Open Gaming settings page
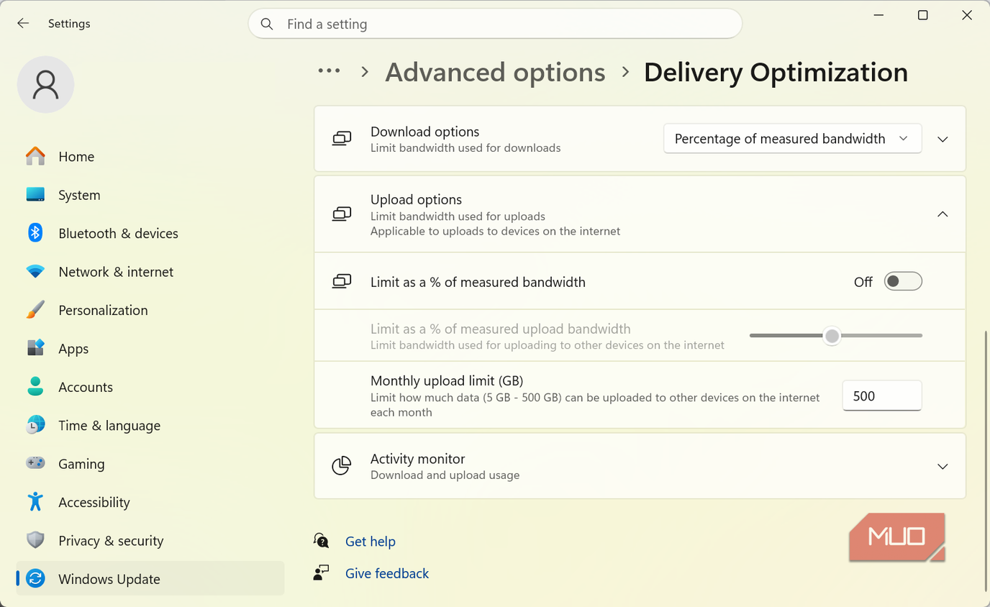This screenshot has width=990, height=607. (x=150, y=464)
